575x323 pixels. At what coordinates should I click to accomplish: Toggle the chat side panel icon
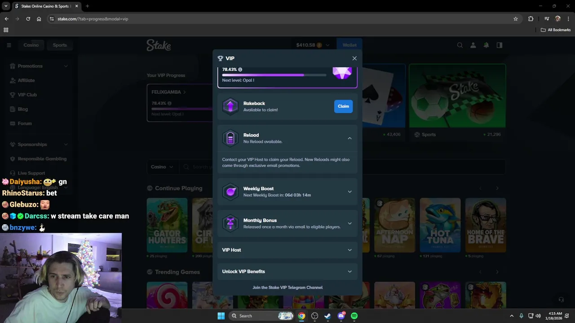[x=500, y=45]
